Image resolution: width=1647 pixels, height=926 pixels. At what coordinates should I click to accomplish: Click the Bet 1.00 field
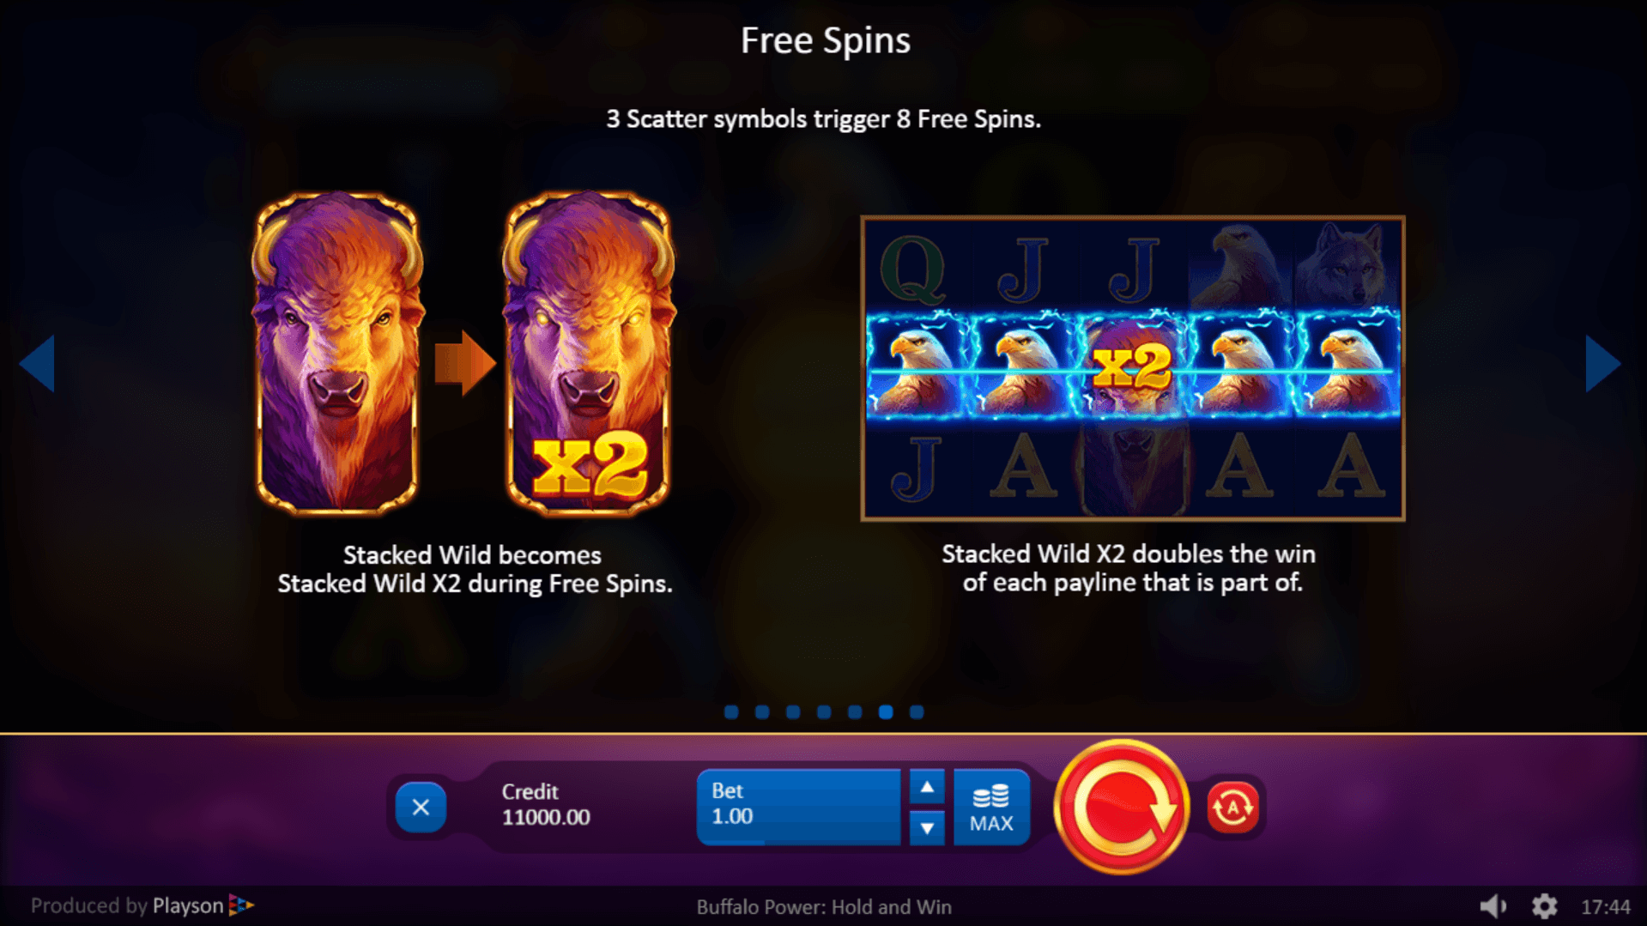799,808
